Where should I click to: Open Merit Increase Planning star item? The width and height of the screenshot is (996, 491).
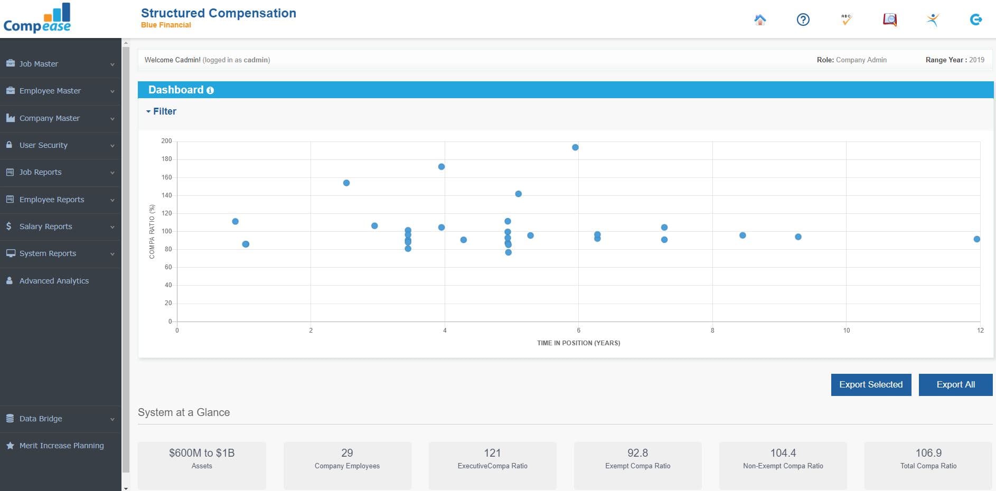click(x=61, y=446)
